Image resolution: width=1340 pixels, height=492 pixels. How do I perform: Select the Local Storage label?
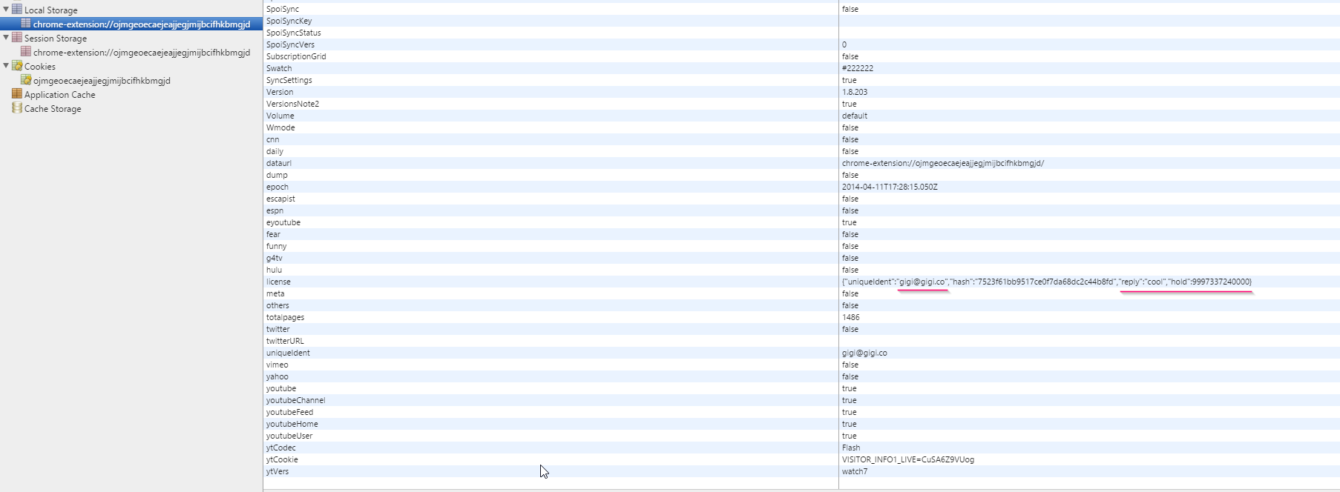(x=50, y=10)
